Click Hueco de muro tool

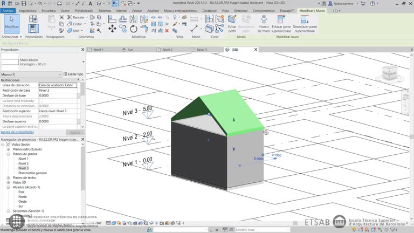264,24
